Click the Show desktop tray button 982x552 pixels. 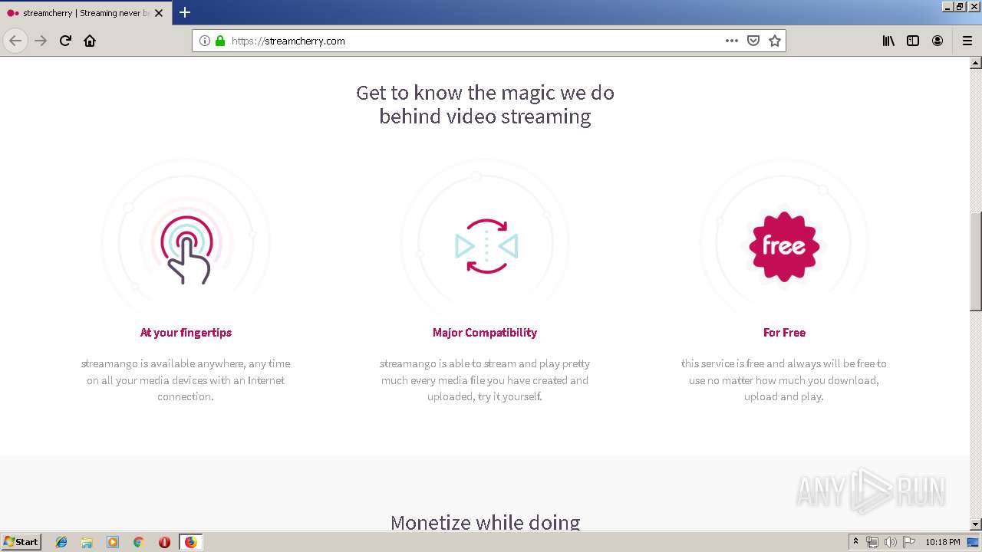(974, 542)
